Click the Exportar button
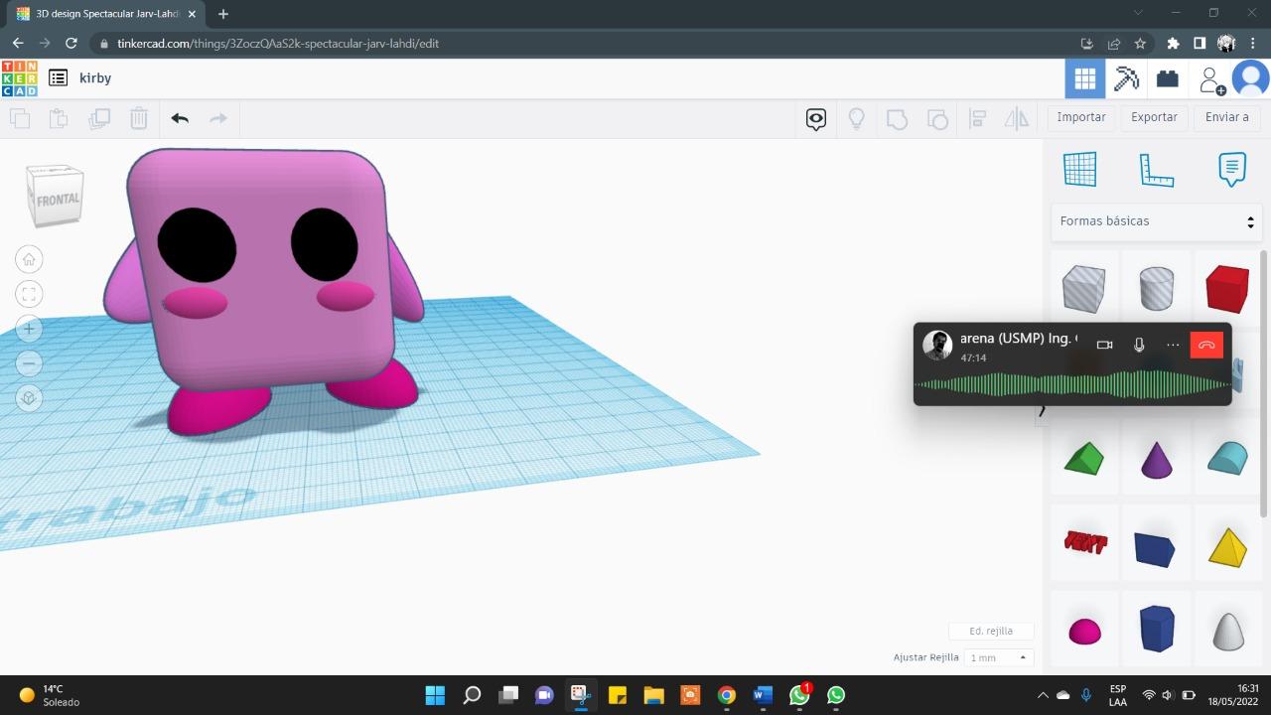This screenshot has height=715, width=1271. (x=1155, y=117)
